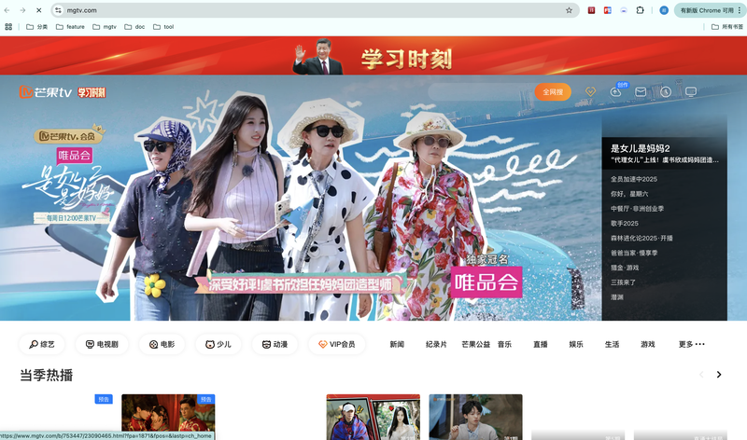Open the 芒果公益 category

tap(475, 344)
